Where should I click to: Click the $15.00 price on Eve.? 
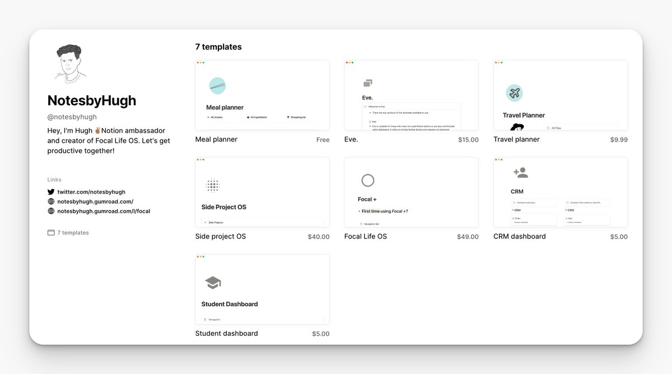(468, 140)
